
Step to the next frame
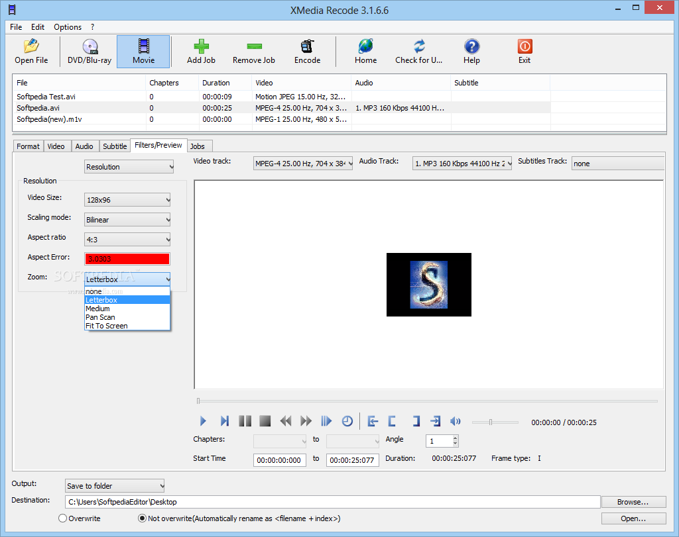[224, 421]
